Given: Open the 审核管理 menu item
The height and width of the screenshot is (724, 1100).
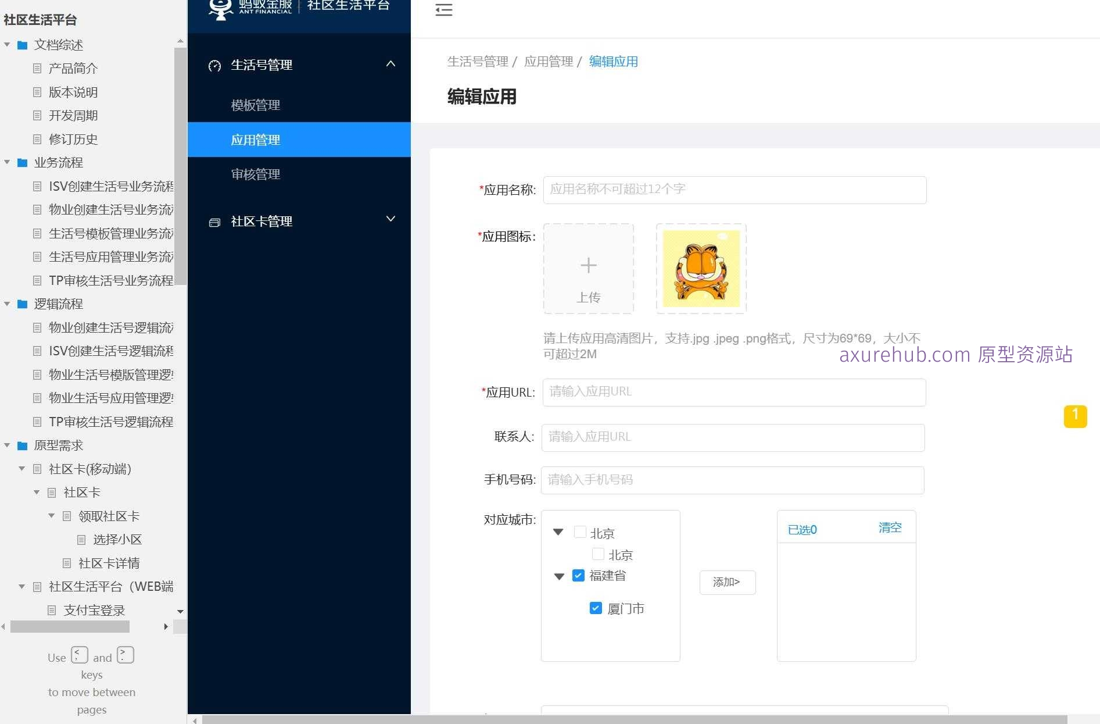Looking at the screenshot, I should click(256, 174).
